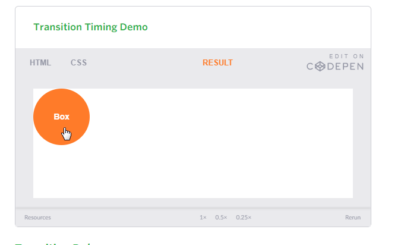
Task: Select the RESULT tab
Action: click(x=217, y=62)
